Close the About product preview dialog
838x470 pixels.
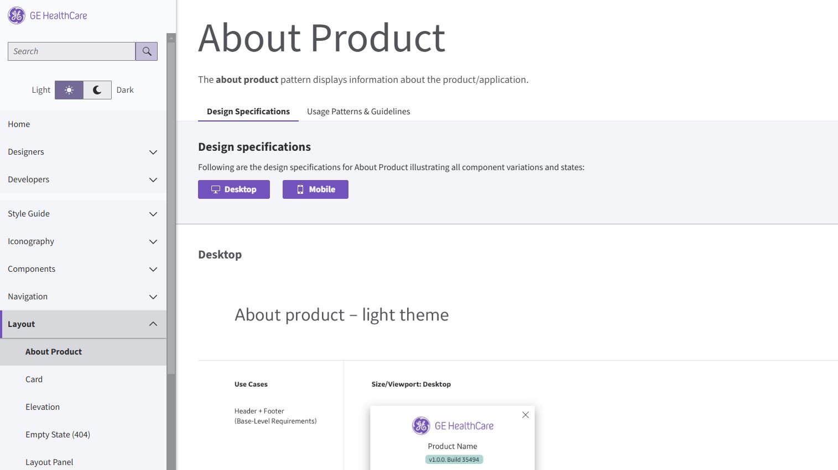(x=525, y=415)
